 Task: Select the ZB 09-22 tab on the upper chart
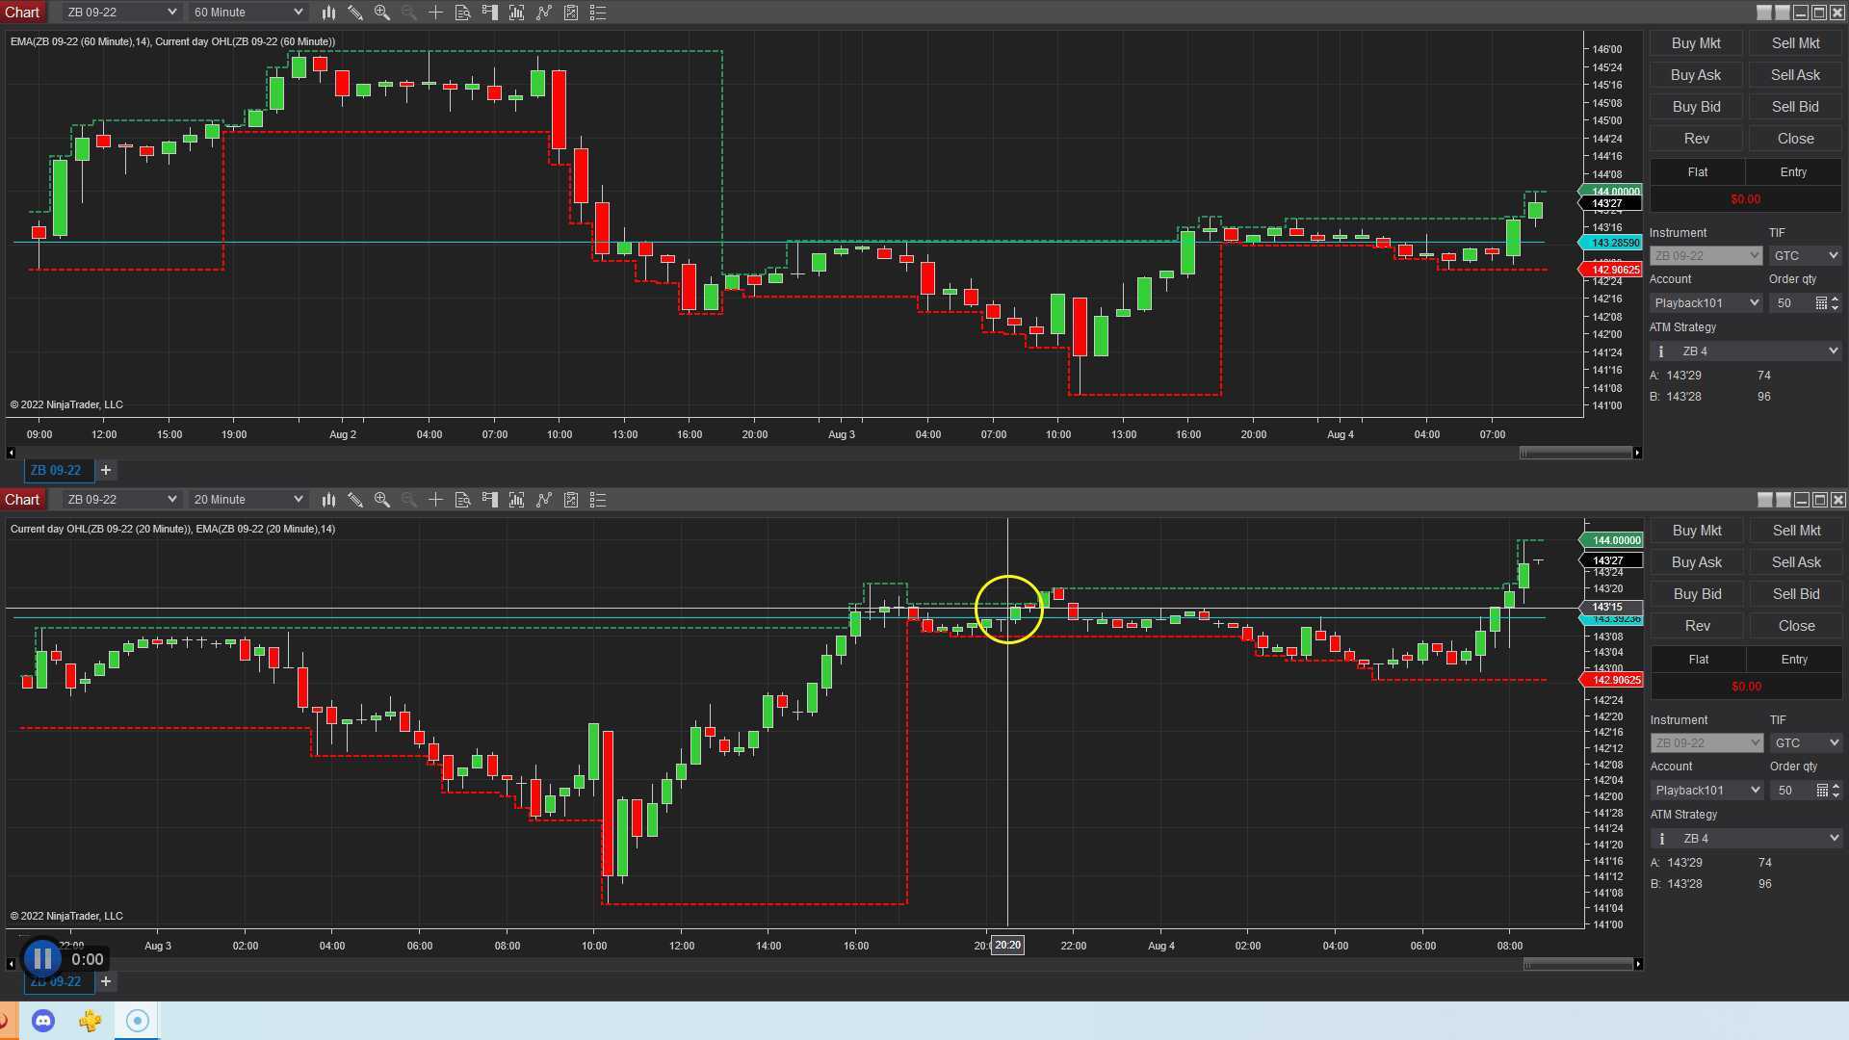click(x=58, y=470)
